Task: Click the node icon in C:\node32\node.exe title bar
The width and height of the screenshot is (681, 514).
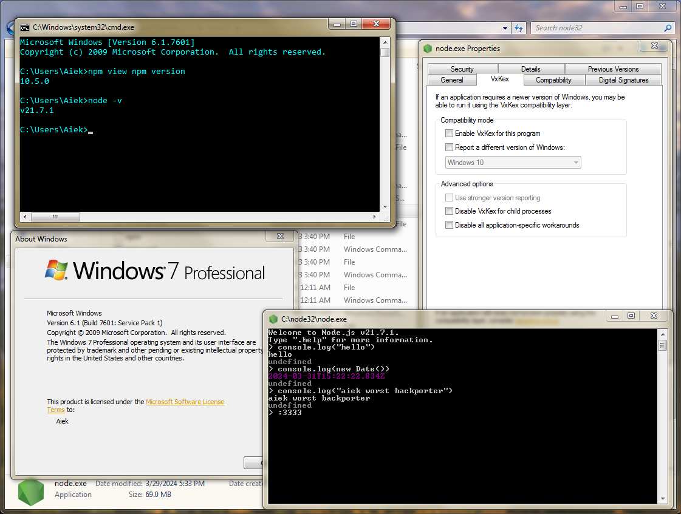Action: (x=273, y=319)
